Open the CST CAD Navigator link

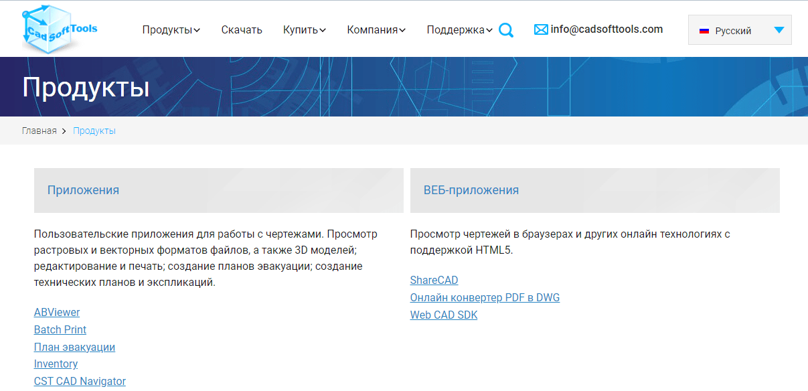[80, 381]
